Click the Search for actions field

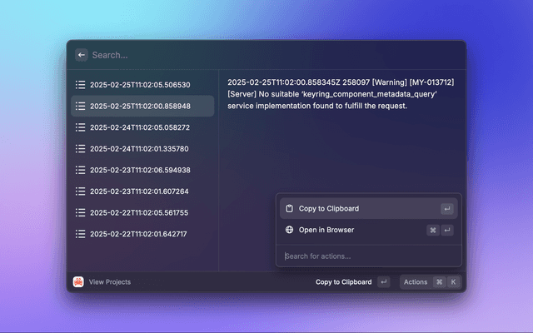(366, 256)
